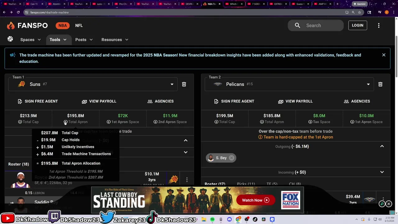The image size is (398, 224).
Task: Click Suns Total Cap info icon
Action: click(20, 122)
